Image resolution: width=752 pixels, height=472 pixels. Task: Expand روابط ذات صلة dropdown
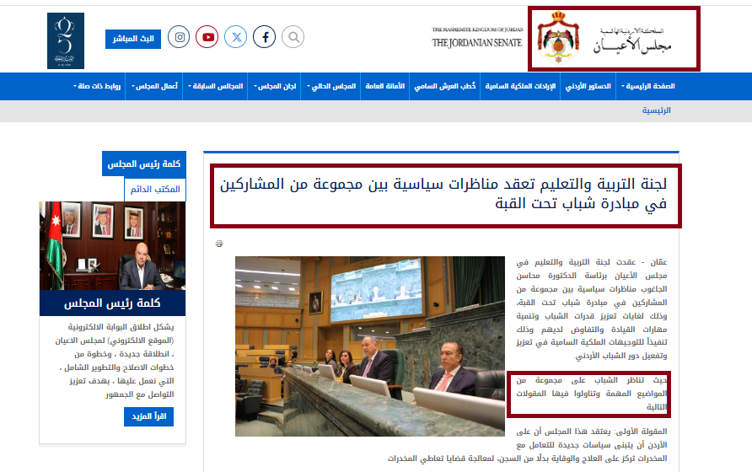coord(98,86)
